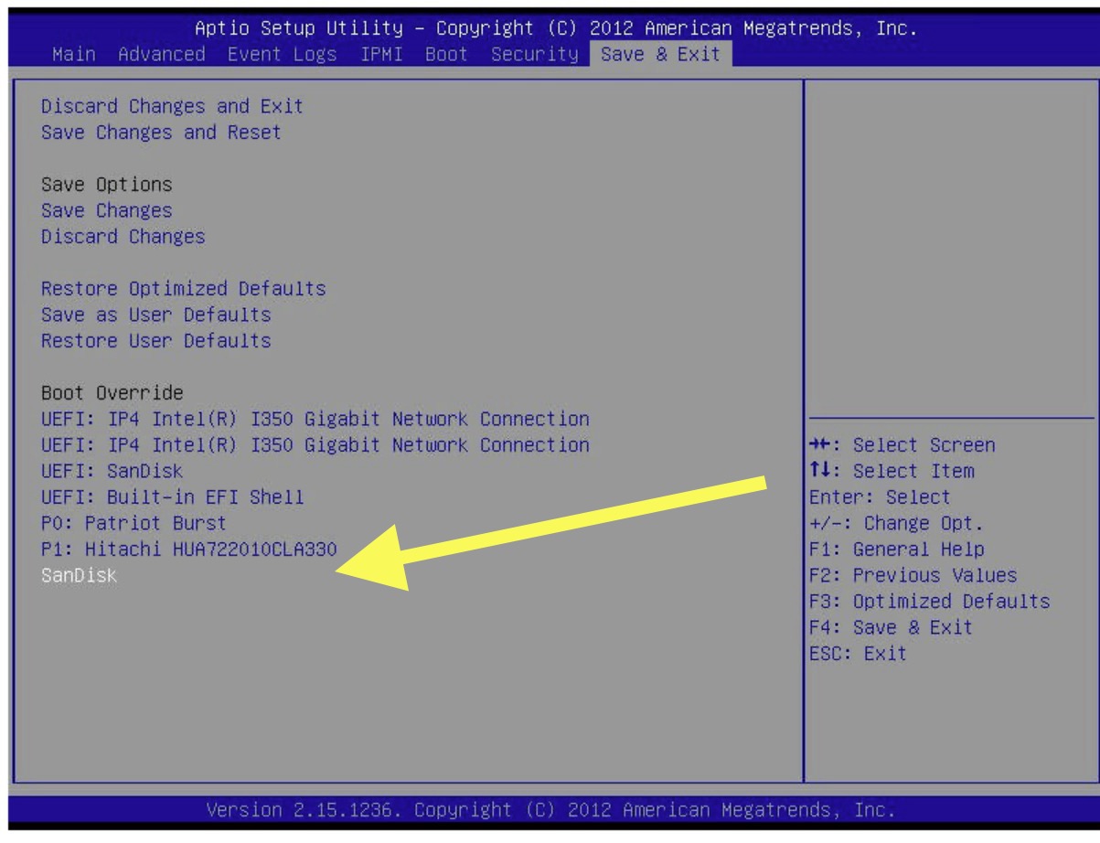
Task: Launch UEFI: Built-in EFI Shell
Action: [172, 498]
